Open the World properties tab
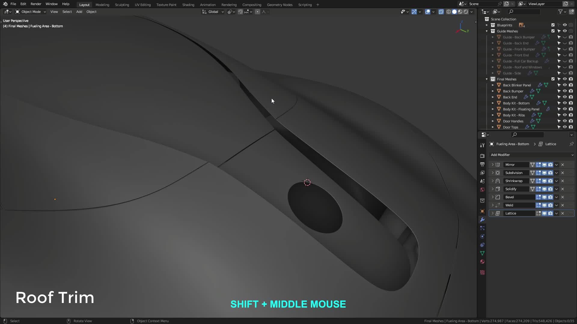This screenshot has width=577, height=324. pyautogui.click(x=482, y=190)
